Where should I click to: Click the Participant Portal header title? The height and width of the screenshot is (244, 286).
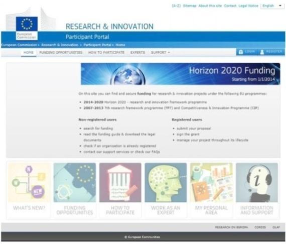pos(87,37)
